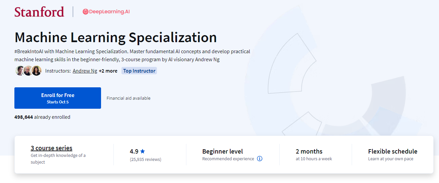Click the Flexible schedule heading
The width and height of the screenshot is (439, 183).
tap(392, 151)
